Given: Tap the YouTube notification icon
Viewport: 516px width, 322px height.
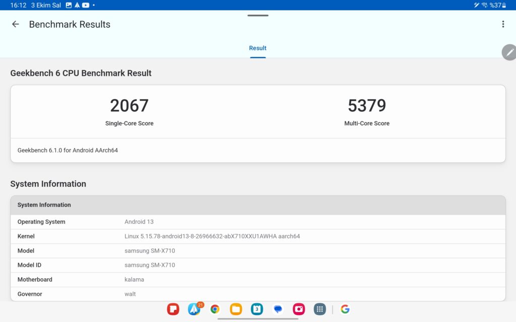Looking at the screenshot, I should [x=86, y=5].
